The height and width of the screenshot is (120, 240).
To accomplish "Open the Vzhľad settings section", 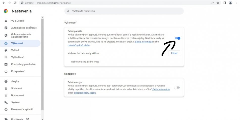I will pos(15,50).
